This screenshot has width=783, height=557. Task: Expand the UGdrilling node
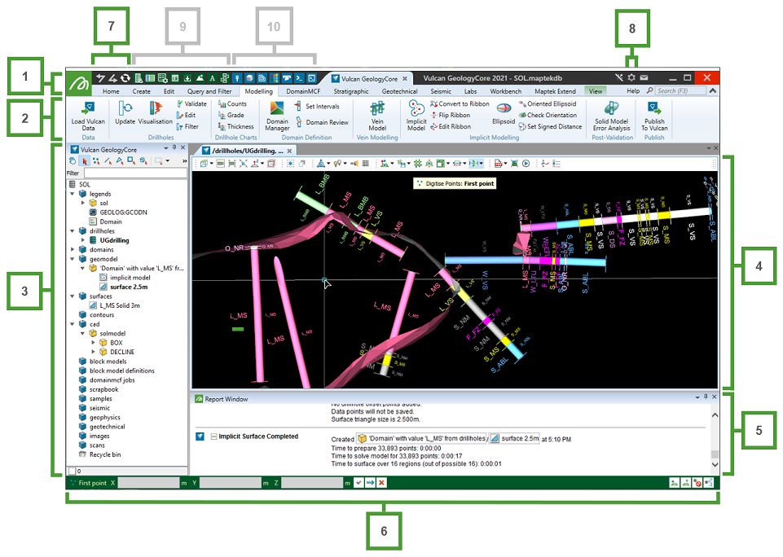pyautogui.click(x=83, y=240)
